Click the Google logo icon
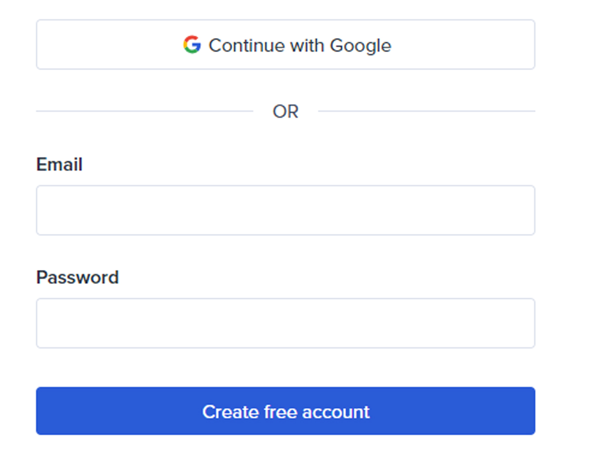This screenshot has width=593, height=459. 192,45
